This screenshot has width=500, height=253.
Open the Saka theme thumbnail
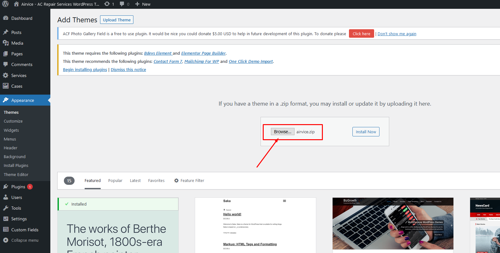pos(256,225)
